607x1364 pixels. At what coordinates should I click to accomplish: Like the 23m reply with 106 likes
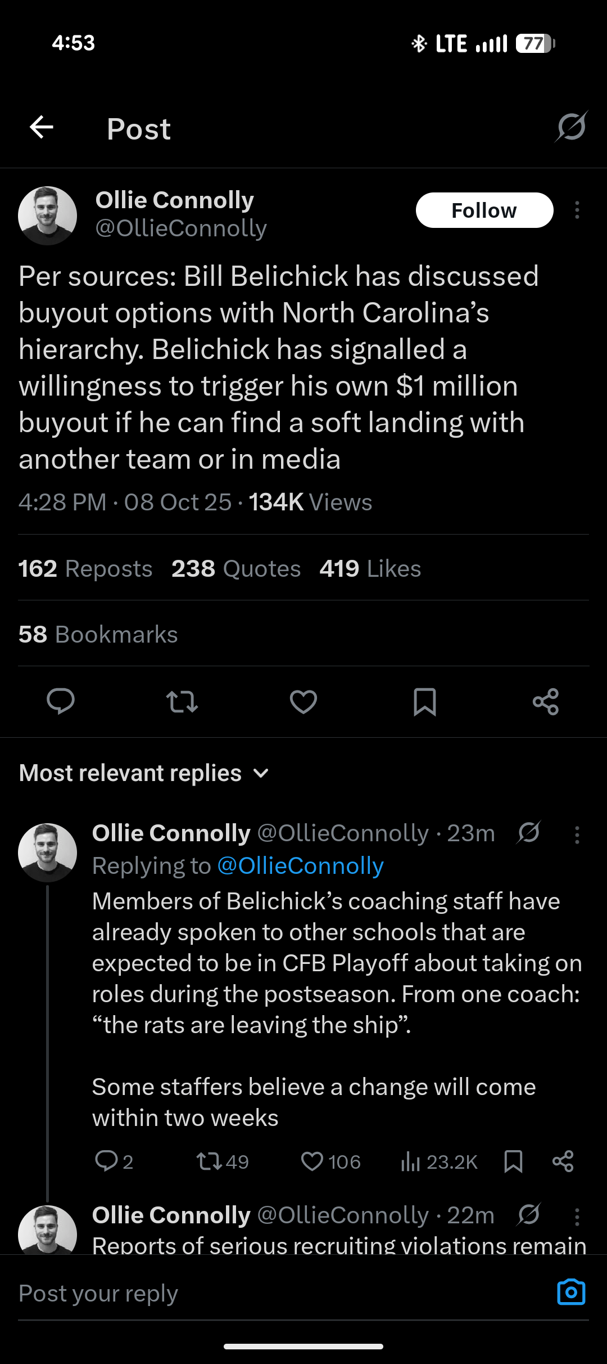coord(312,1162)
